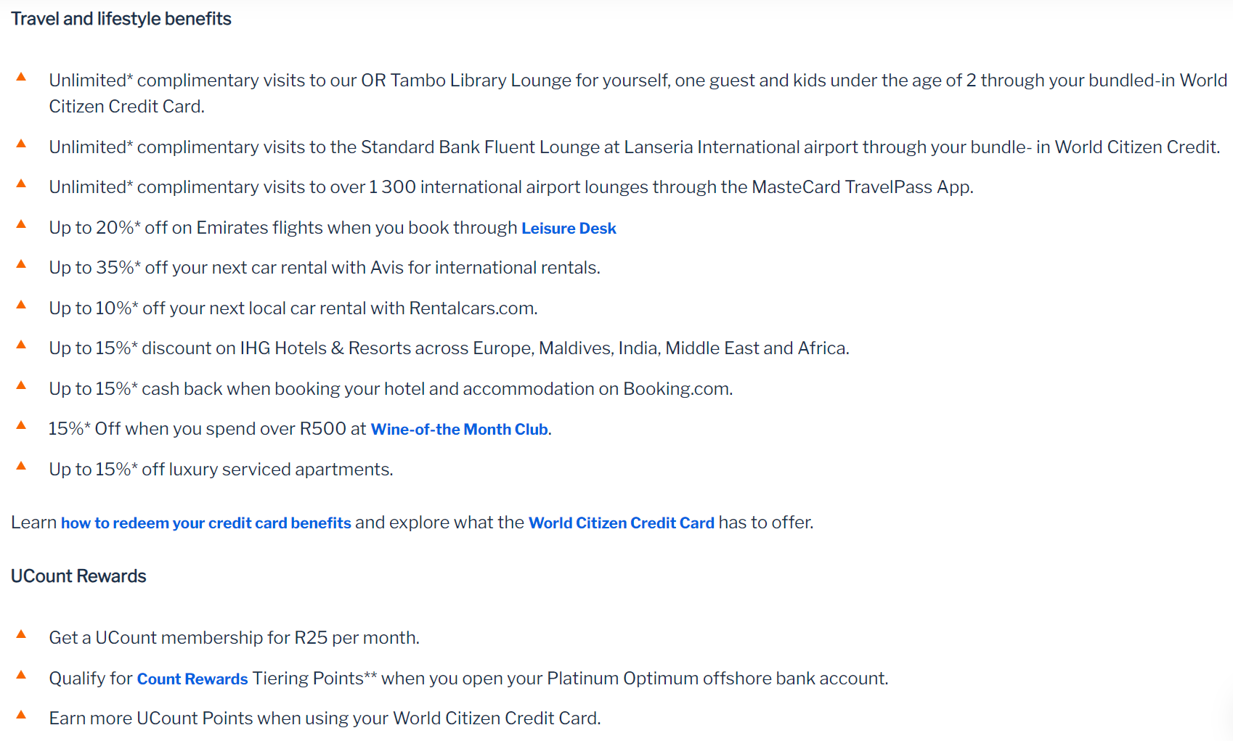Image resolution: width=1233 pixels, height=741 pixels.
Task: Click orange bullet beside Avis car rental item
Action: click(21, 264)
